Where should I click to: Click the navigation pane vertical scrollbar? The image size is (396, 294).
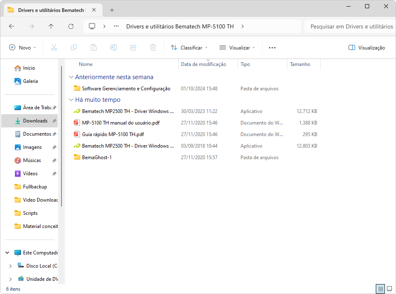(x=61, y=136)
